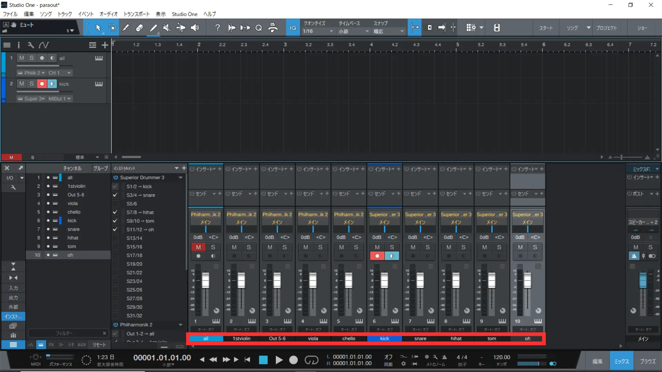
Task: Solo the all track in arrangement
Action: pyautogui.click(x=32, y=58)
